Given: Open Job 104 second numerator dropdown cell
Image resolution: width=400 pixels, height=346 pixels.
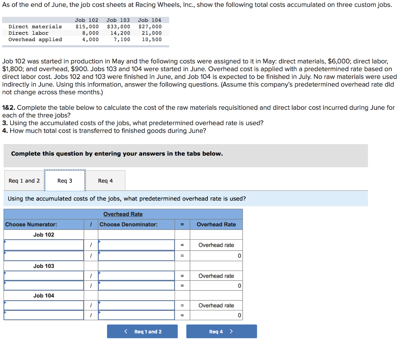Looking at the screenshot, I should [44, 316].
